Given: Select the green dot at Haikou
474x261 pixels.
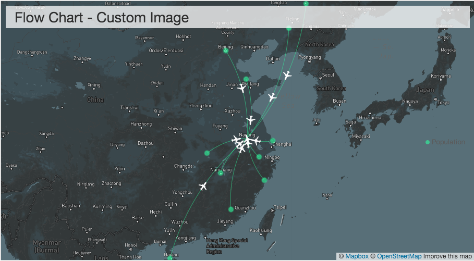Looking at the screenshot, I should pyautogui.click(x=170, y=258).
